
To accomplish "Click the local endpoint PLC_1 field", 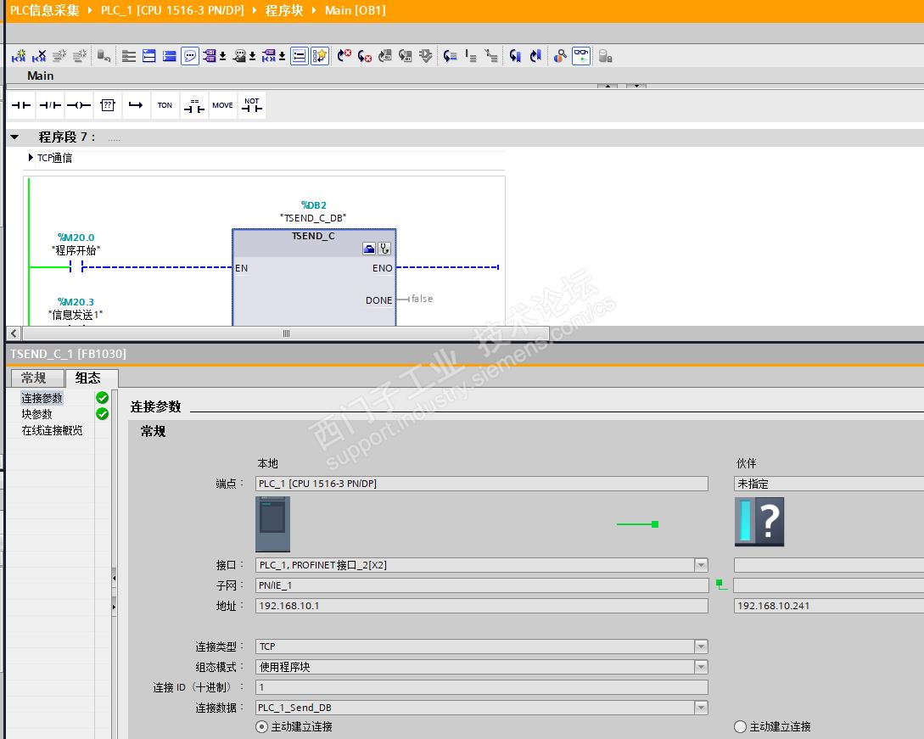I will coord(481,484).
